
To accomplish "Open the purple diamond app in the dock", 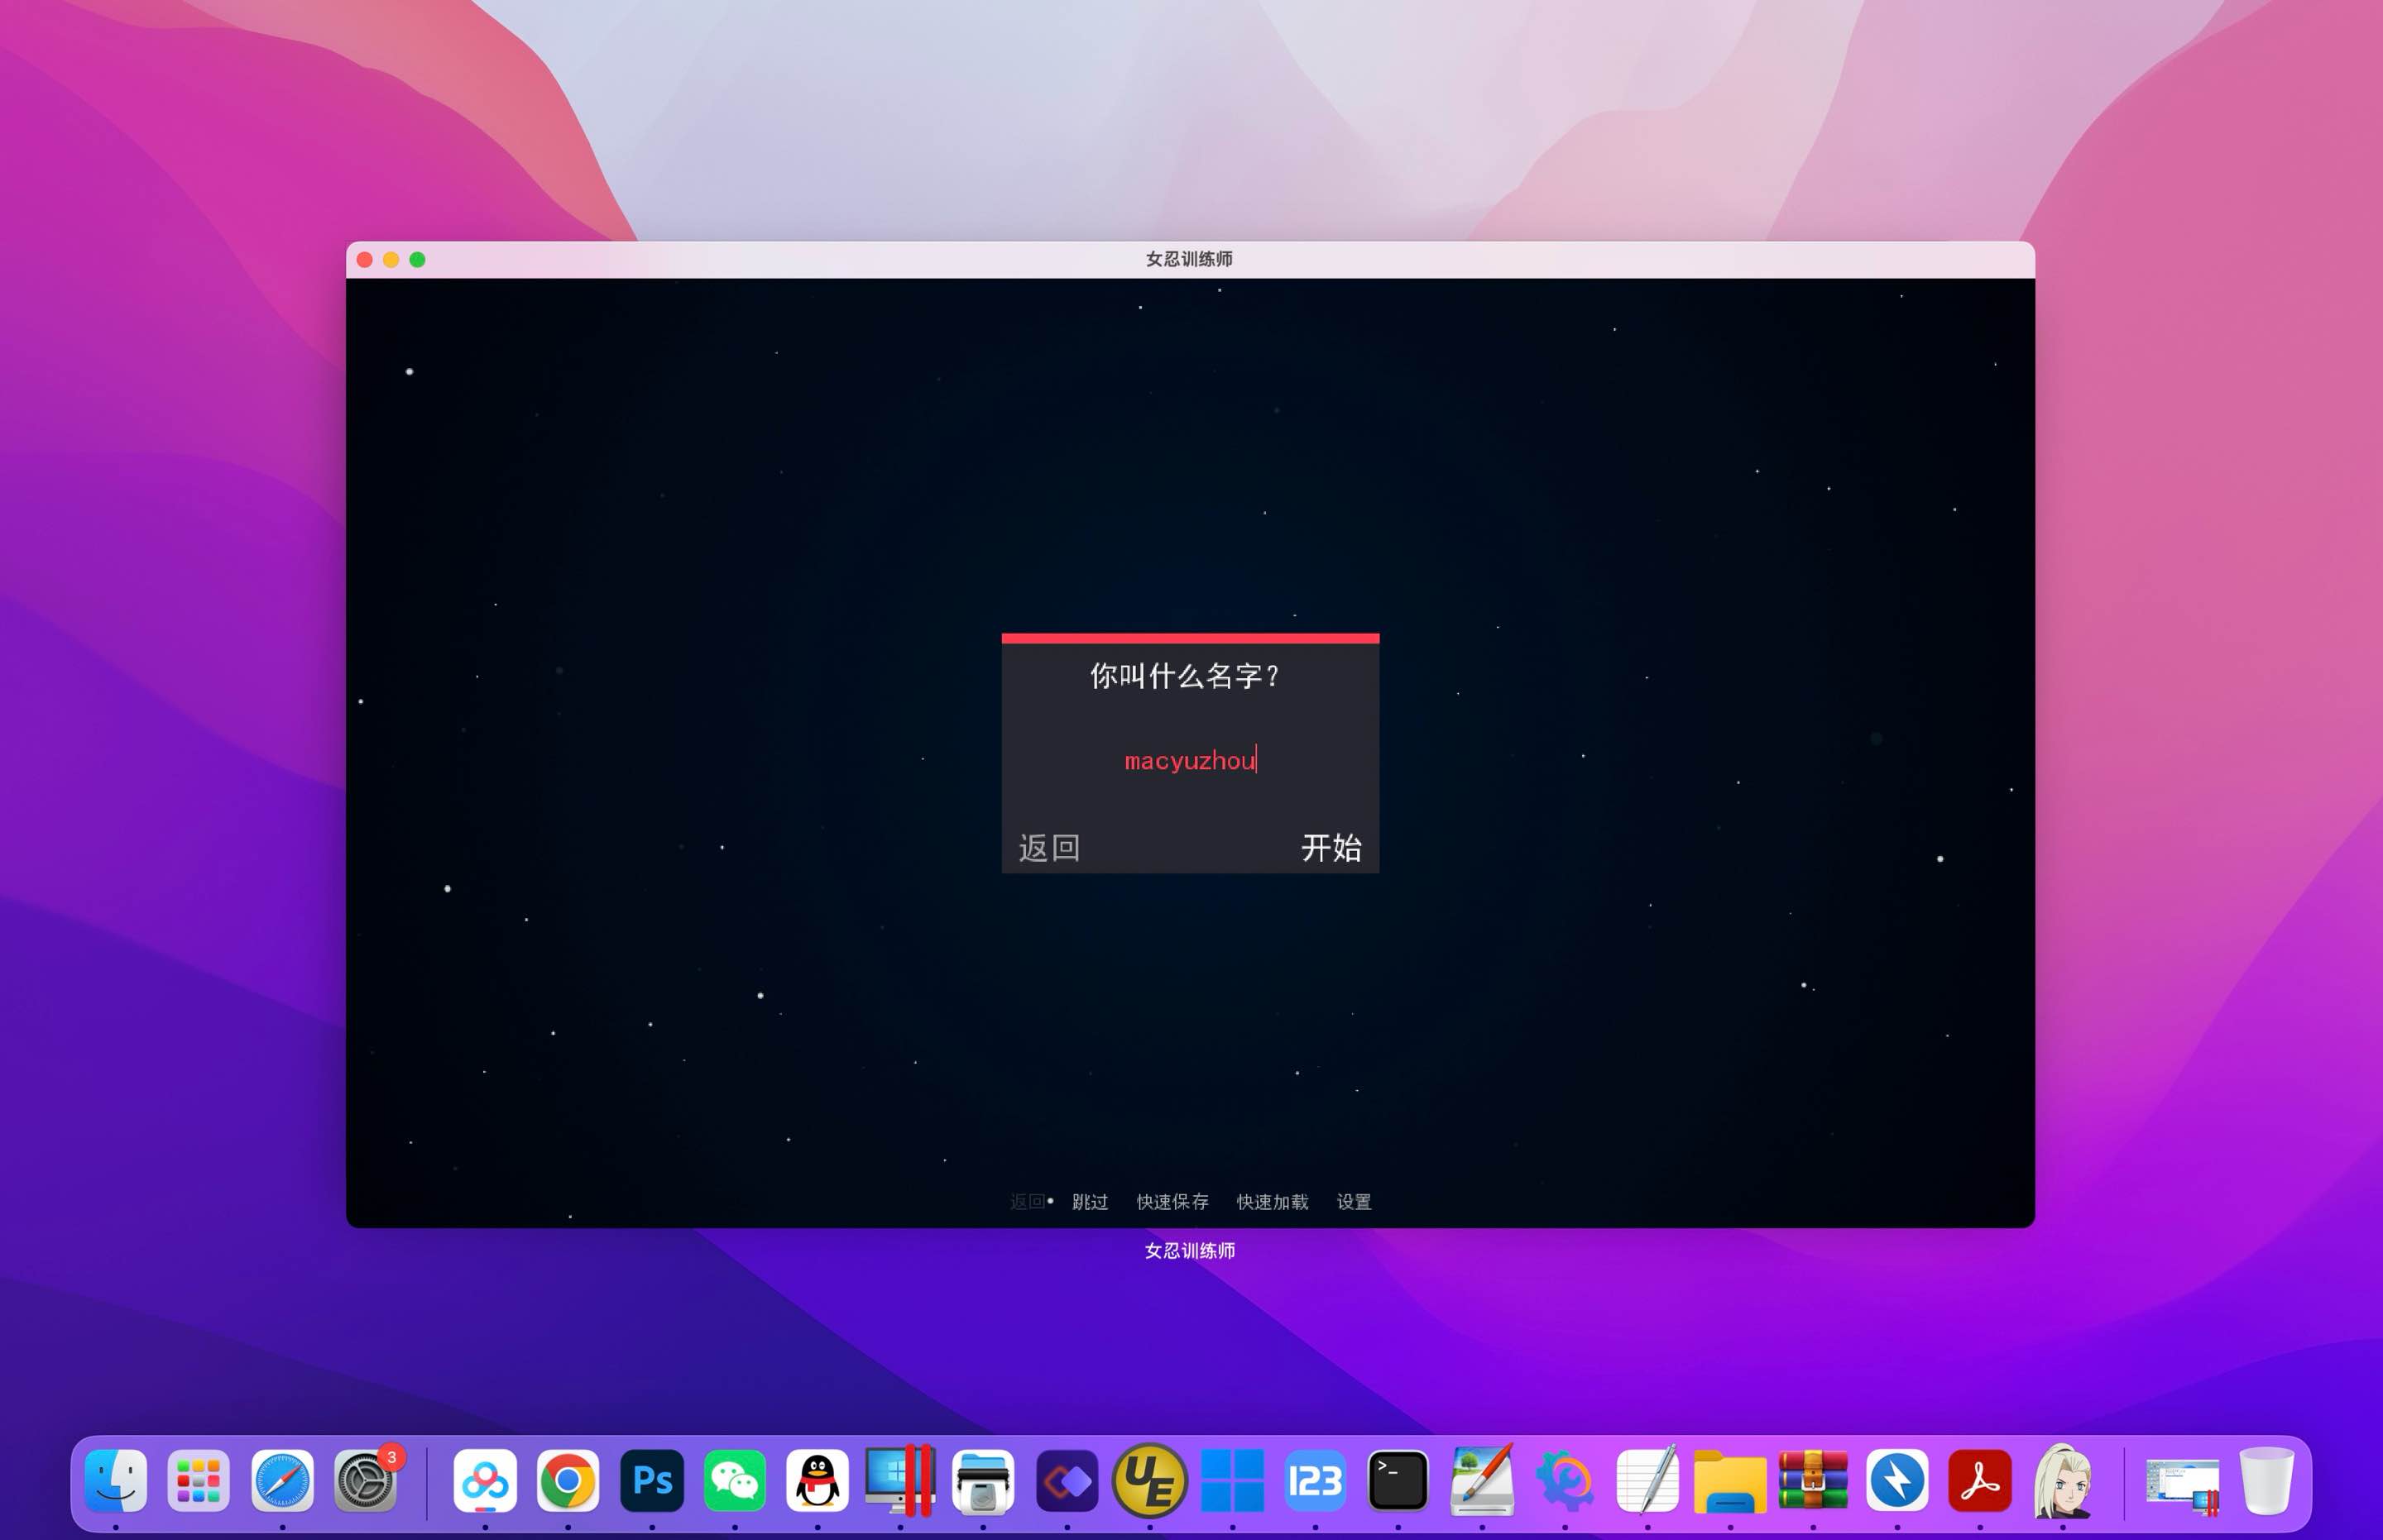I will pos(1067,1480).
